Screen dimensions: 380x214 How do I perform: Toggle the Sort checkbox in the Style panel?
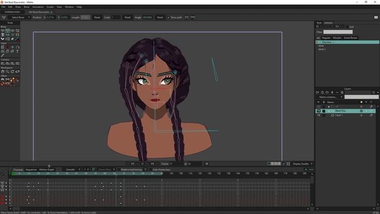[347, 27]
